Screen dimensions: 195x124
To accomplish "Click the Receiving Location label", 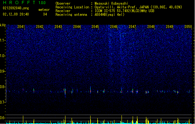I will [72, 7].
